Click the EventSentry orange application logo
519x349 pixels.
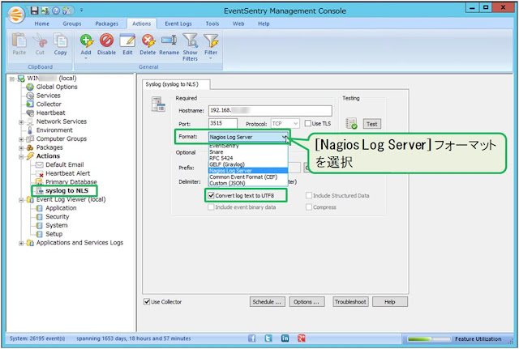click(16, 15)
